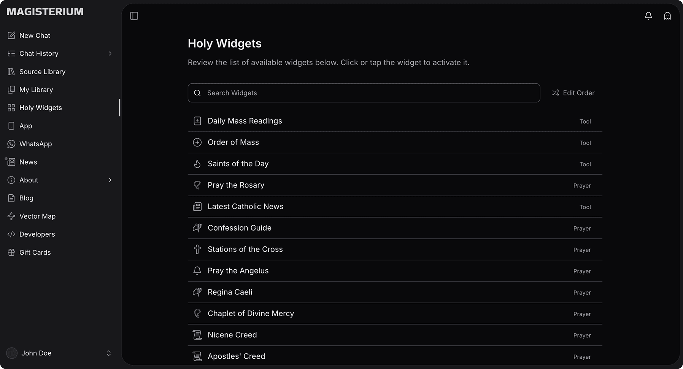683x369 pixels.
Task: Toggle the sidebar panel icon
Action: point(134,16)
